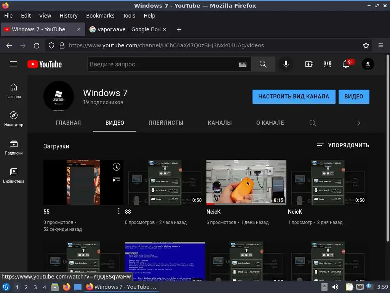Open the ГЛАВНАЯ channel tab
Image resolution: width=390 pixels, height=293 pixels.
coord(68,123)
